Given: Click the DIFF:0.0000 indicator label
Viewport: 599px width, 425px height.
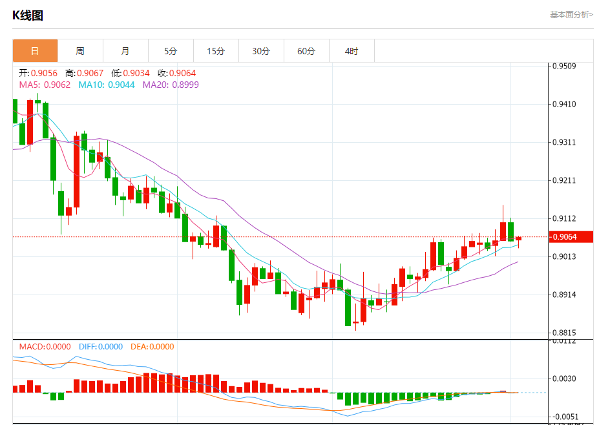Looking at the screenshot, I should pos(101,347).
